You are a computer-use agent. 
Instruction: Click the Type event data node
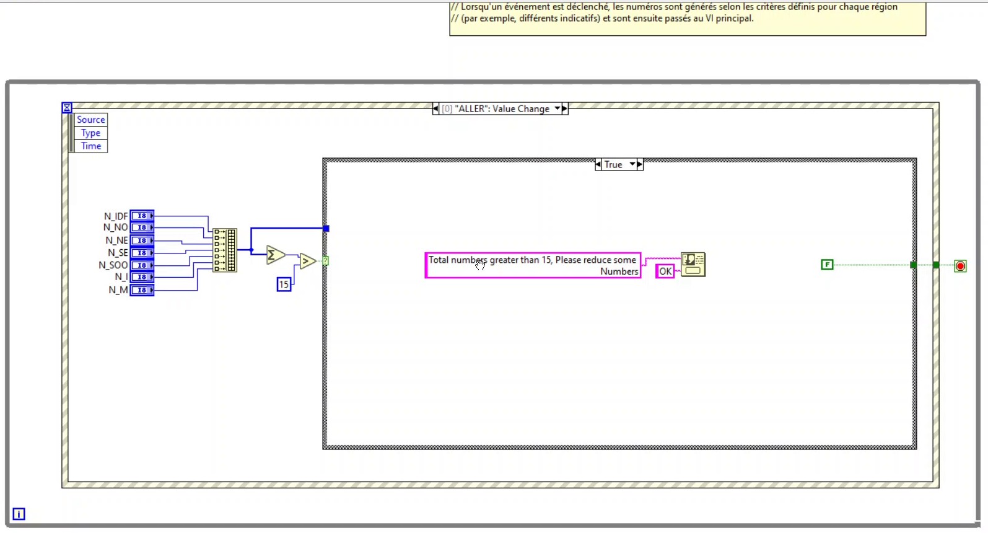(x=90, y=133)
